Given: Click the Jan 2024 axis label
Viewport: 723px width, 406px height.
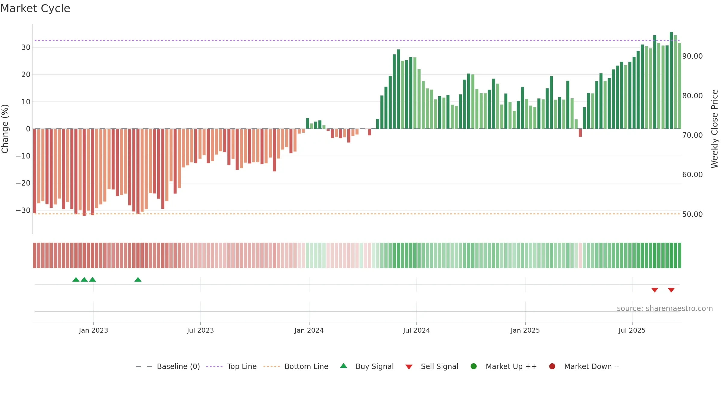Looking at the screenshot, I should 309,331.
